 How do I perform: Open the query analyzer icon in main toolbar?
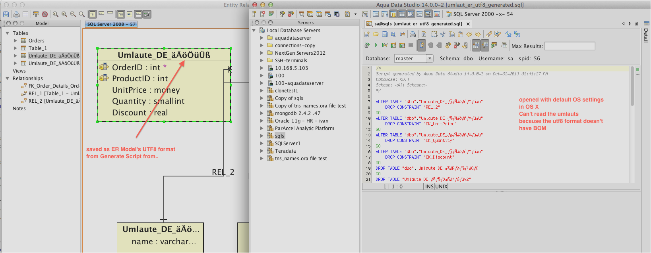pyautogui.click(x=301, y=14)
